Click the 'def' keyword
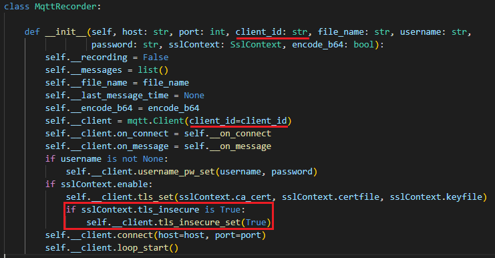Image resolution: width=495 pixels, height=258 pixels. 32,32
